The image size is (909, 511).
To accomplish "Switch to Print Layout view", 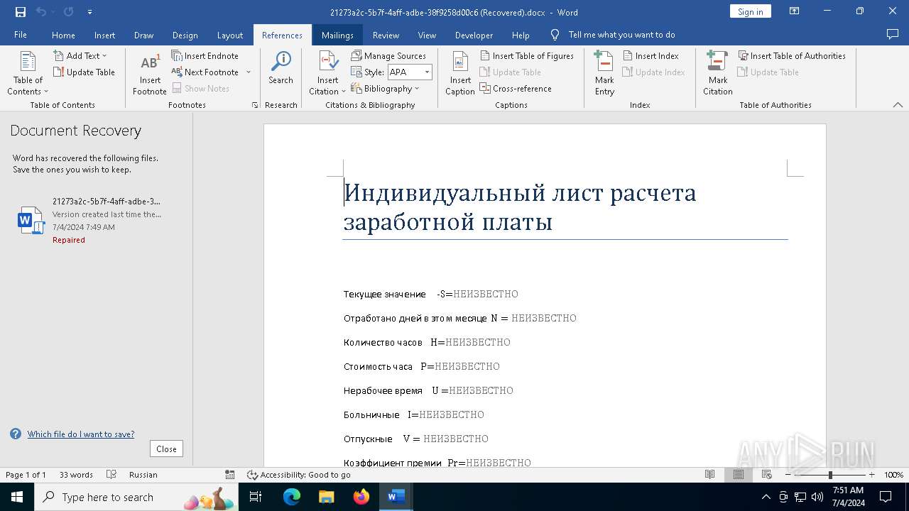I will click(x=739, y=475).
